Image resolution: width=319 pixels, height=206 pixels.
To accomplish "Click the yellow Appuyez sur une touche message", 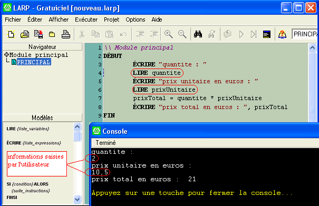I will click(x=192, y=193).
